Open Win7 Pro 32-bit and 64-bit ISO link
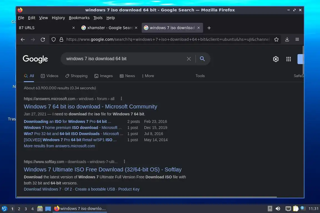This screenshot has height=213, width=320. [73, 134]
